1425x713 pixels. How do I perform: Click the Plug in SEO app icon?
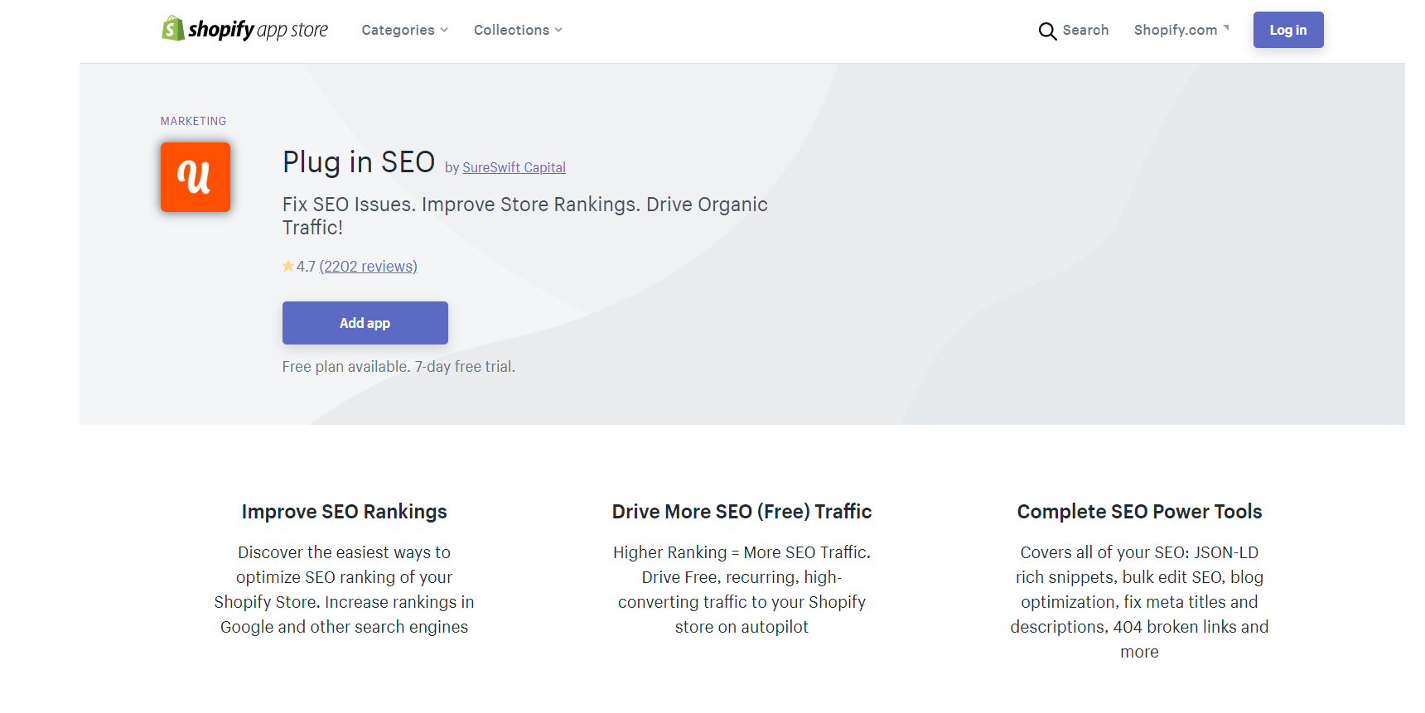196,177
